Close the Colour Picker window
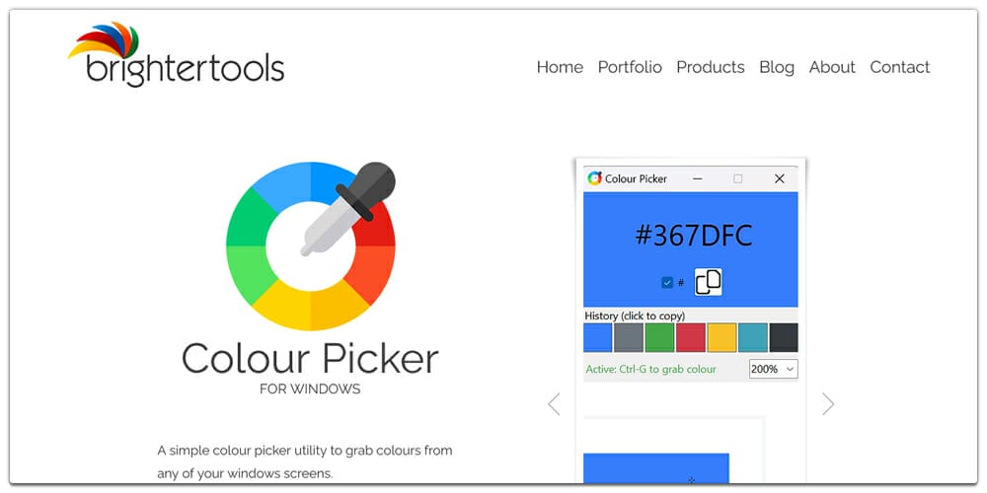Screen dimensions: 987x493 coord(780,178)
